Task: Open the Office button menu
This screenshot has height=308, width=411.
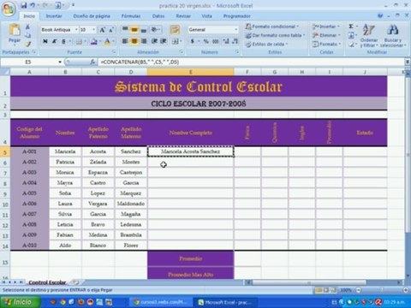Action: click(9, 9)
